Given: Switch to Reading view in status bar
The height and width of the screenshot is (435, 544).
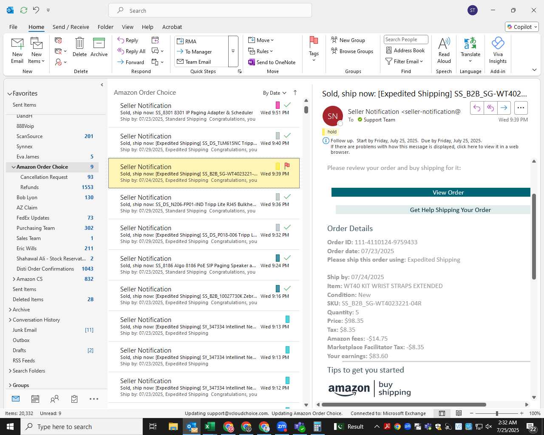Looking at the screenshot, I should coord(459,413).
